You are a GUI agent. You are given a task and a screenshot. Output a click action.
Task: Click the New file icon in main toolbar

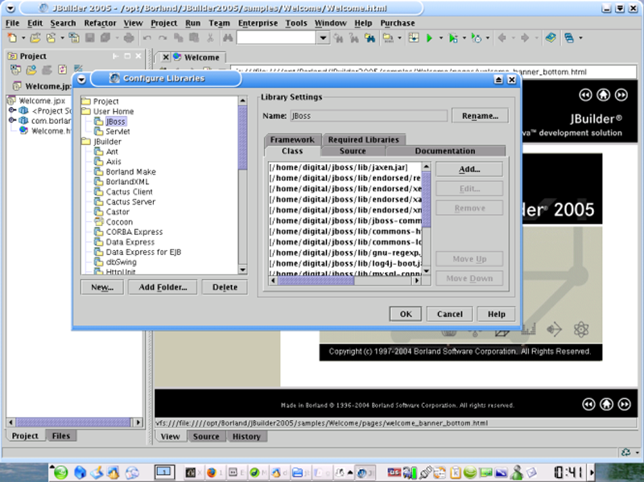pos(13,38)
